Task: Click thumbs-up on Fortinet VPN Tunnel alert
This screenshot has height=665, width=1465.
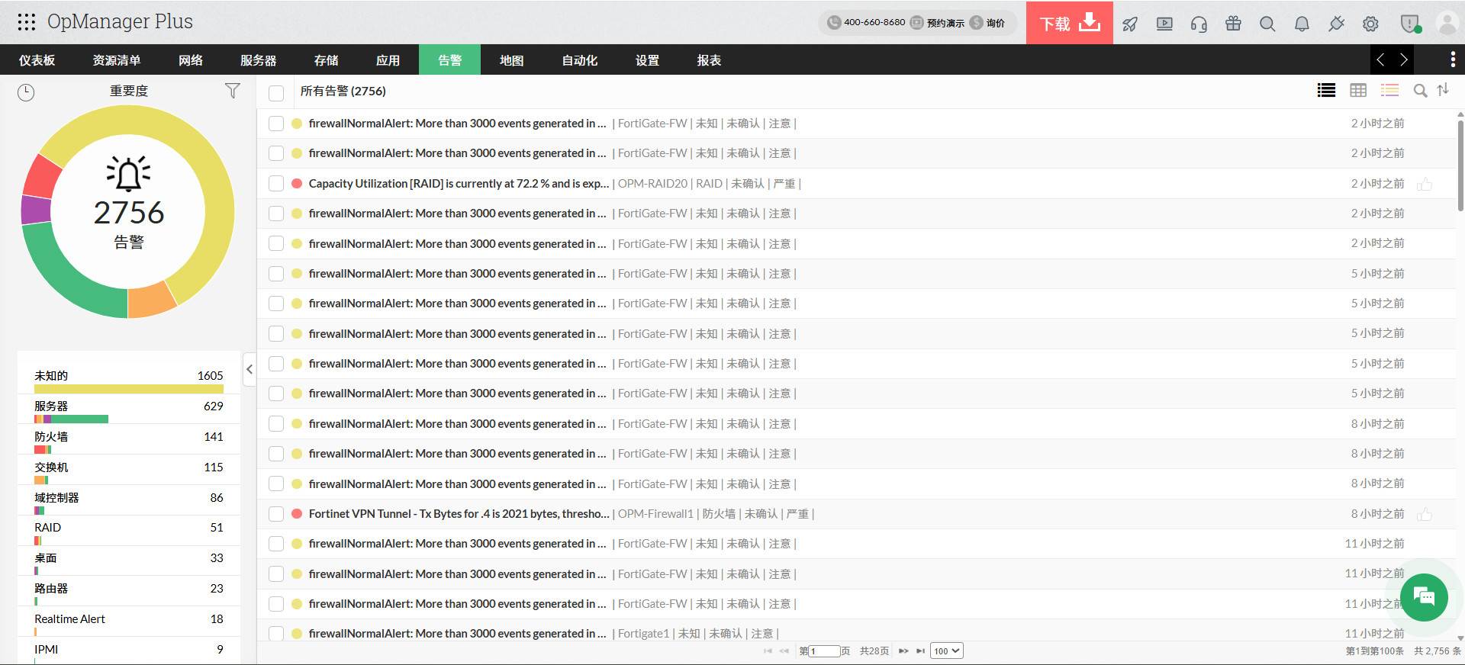Action: click(x=1424, y=514)
